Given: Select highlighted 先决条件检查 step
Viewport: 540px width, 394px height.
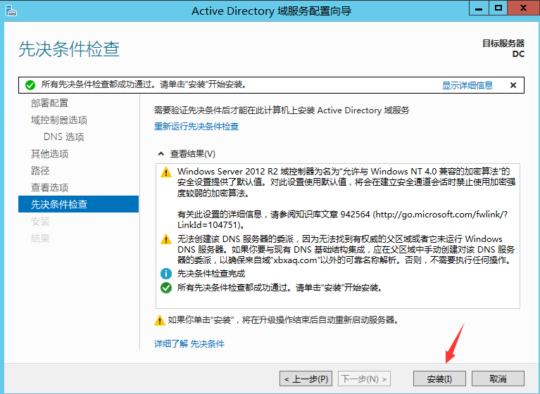Looking at the screenshot, I should (79, 204).
